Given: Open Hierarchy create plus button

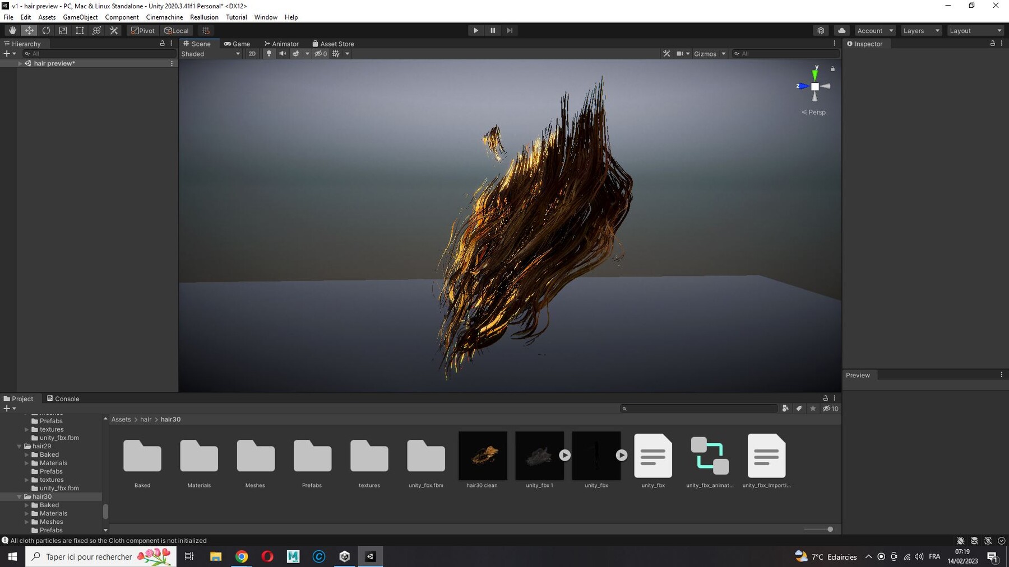Looking at the screenshot, I should pyautogui.click(x=10, y=54).
